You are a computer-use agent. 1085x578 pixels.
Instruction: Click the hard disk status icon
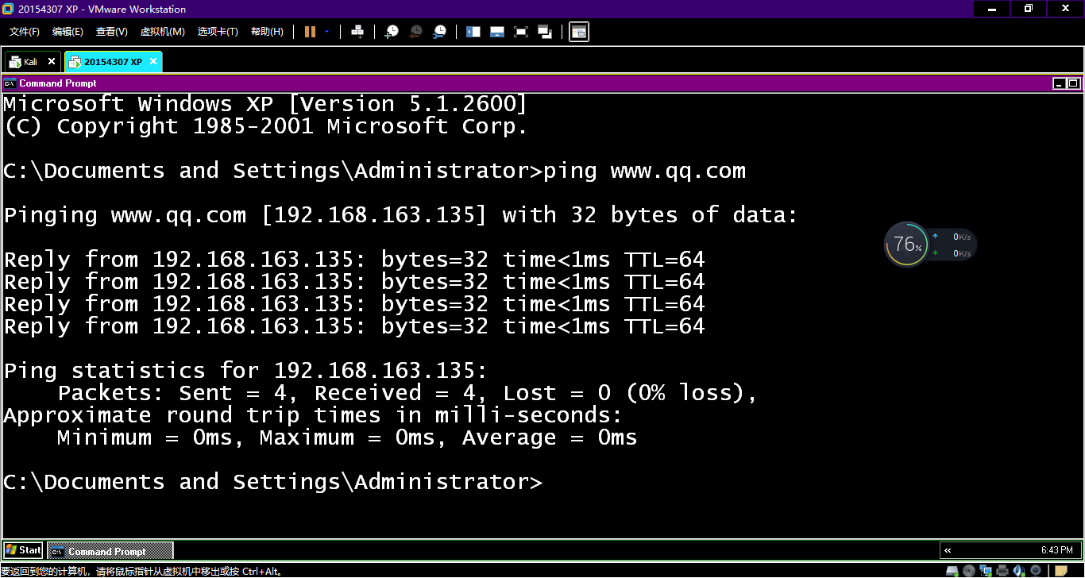(952, 571)
